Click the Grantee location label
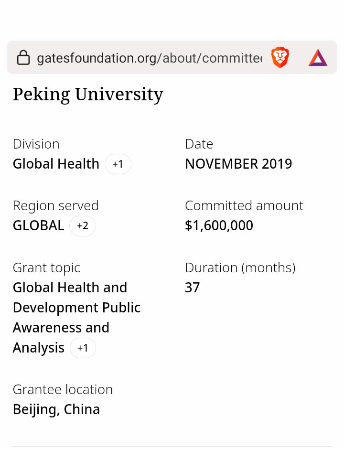 pos(63,389)
